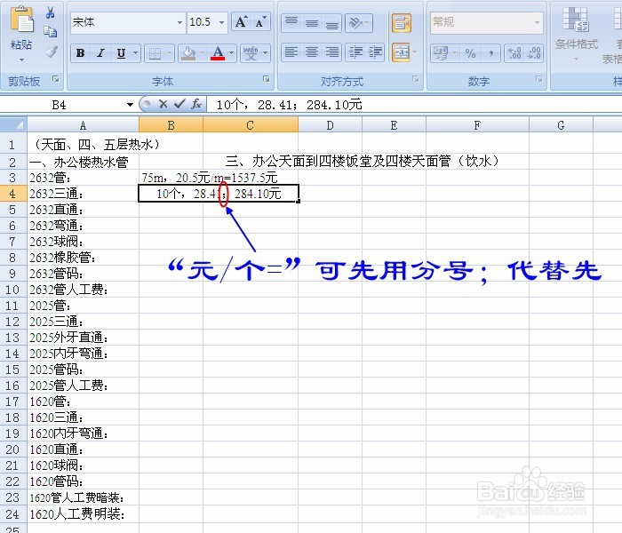Select column D header

[330, 125]
